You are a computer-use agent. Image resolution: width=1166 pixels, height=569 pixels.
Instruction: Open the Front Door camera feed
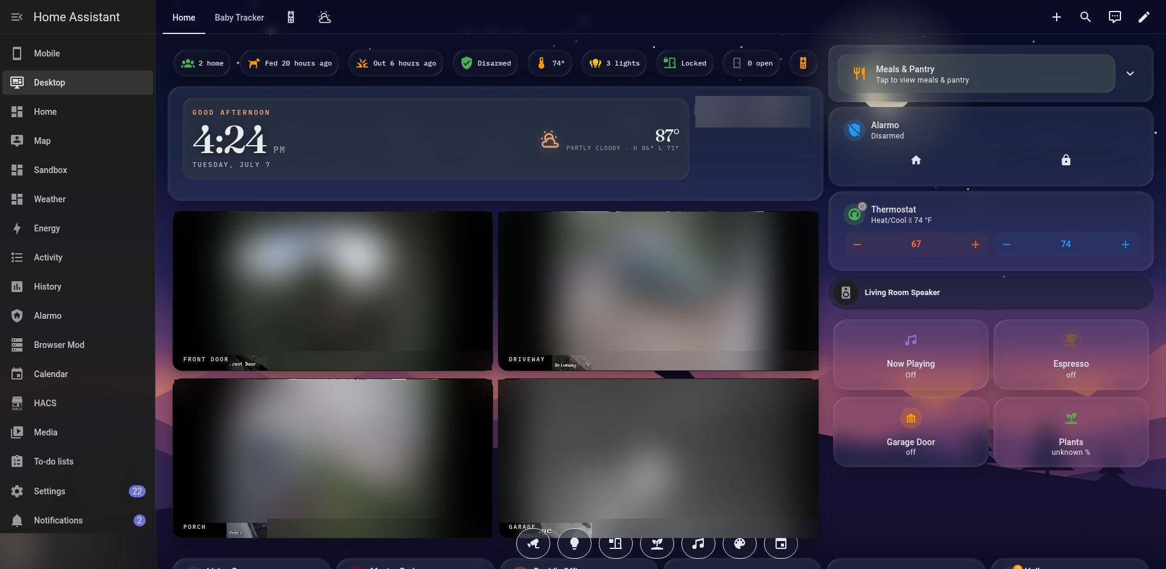(333, 291)
